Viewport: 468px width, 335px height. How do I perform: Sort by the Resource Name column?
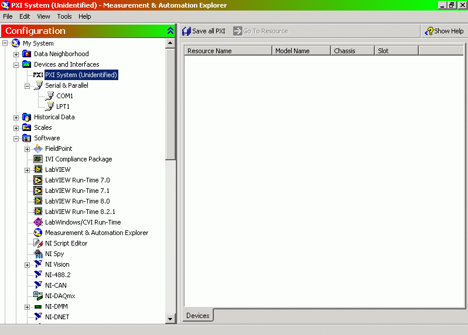(x=228, y=51)
